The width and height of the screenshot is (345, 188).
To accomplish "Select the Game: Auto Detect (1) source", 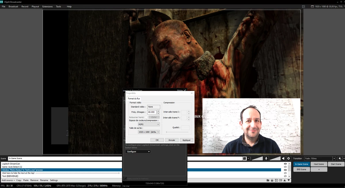I will point(141,167).
